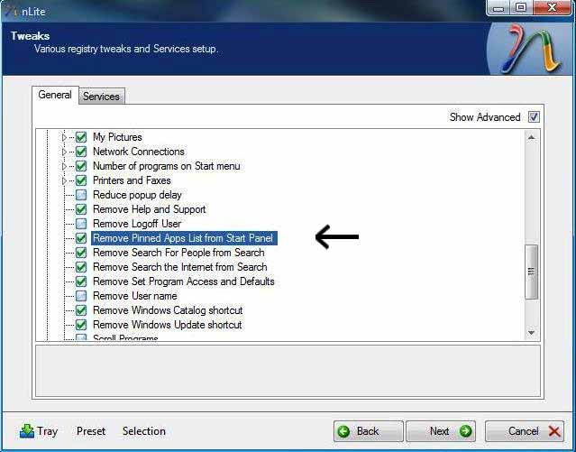Click the red X Cancel icon
The width and height of the screenshot is (576, 452).
(x=553, y=431)
